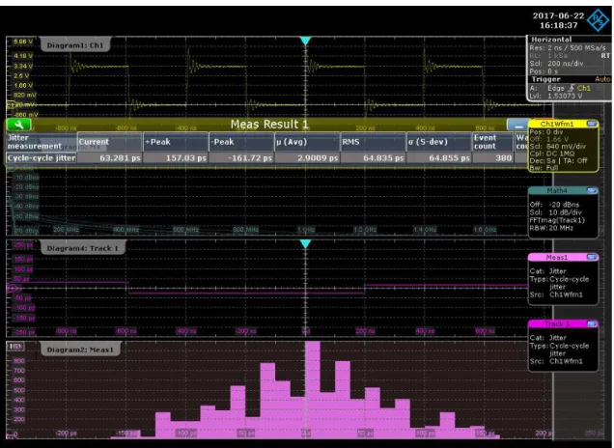This screenshot has width=614, height=448.
Task: Click the Meas Result 1 title
Action: click(x=269, y=125)
